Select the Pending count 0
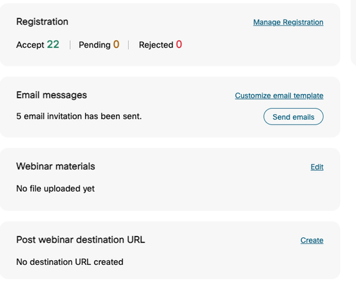 (x=116, y=44)
